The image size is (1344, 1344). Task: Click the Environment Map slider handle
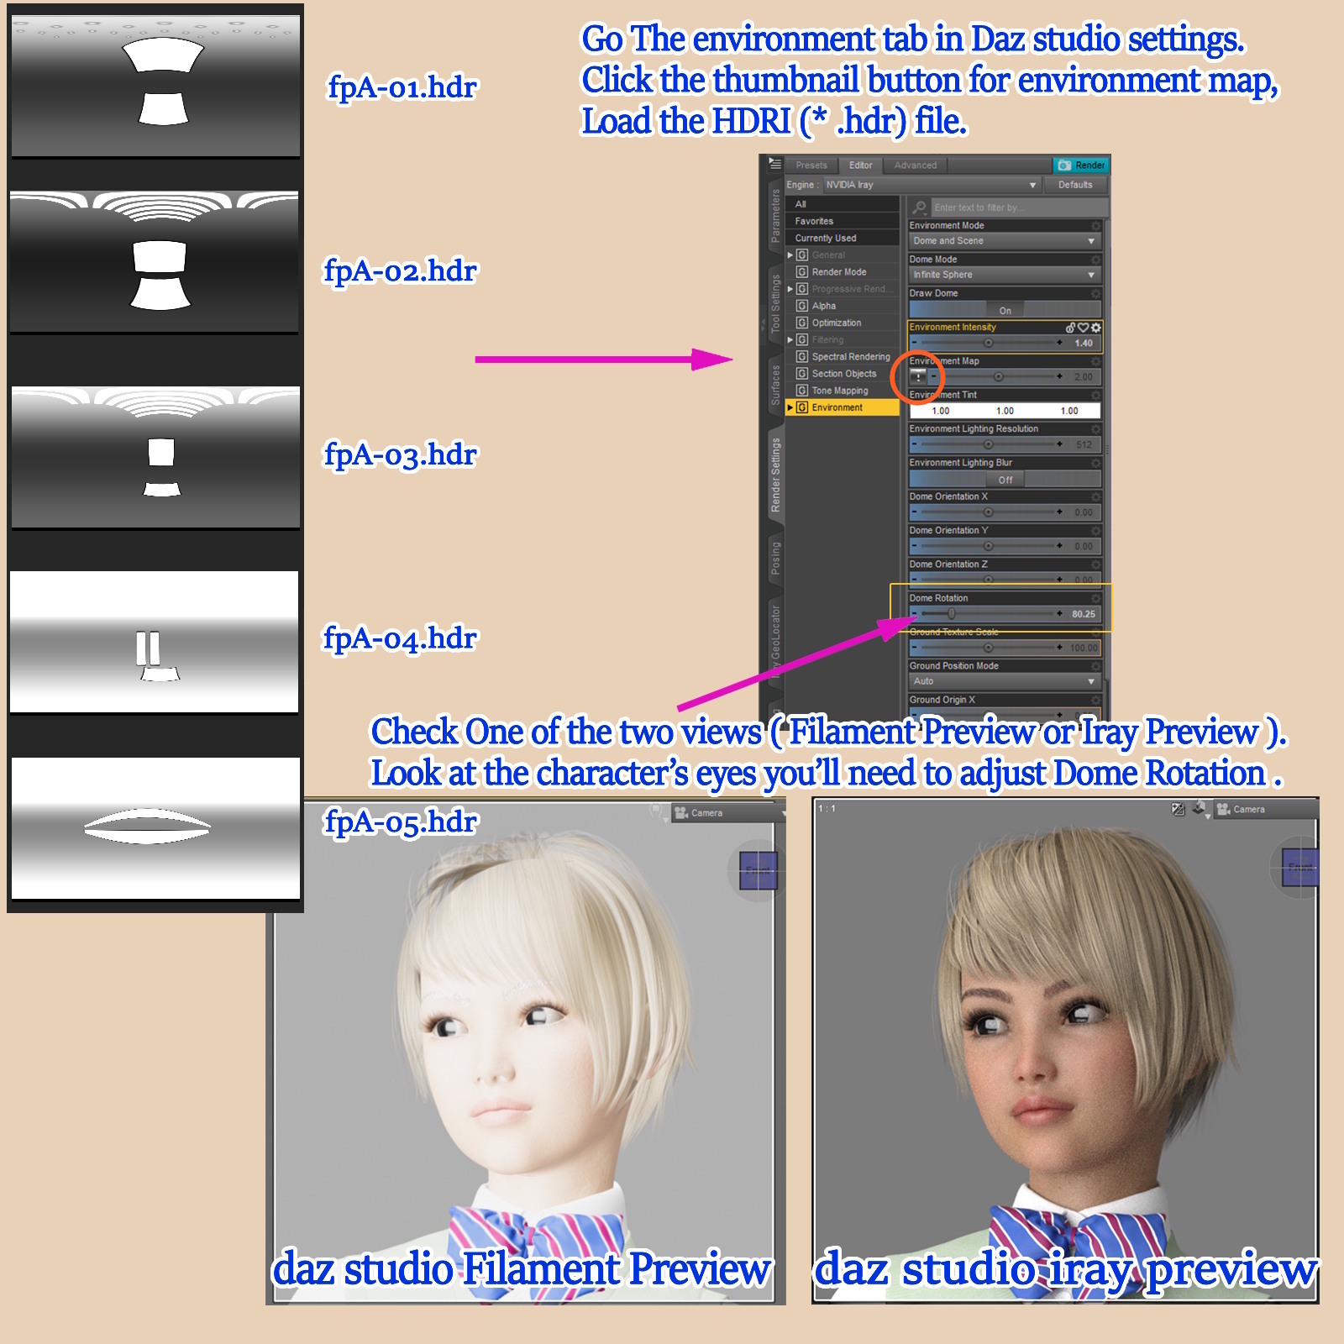tap(998, 376)
